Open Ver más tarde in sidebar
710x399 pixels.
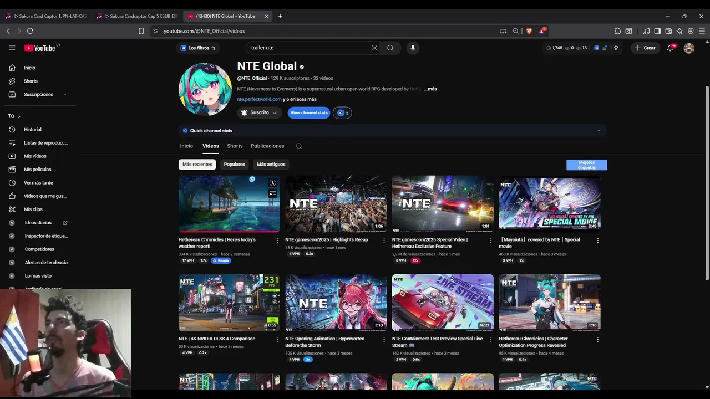[x=38, y=183]
